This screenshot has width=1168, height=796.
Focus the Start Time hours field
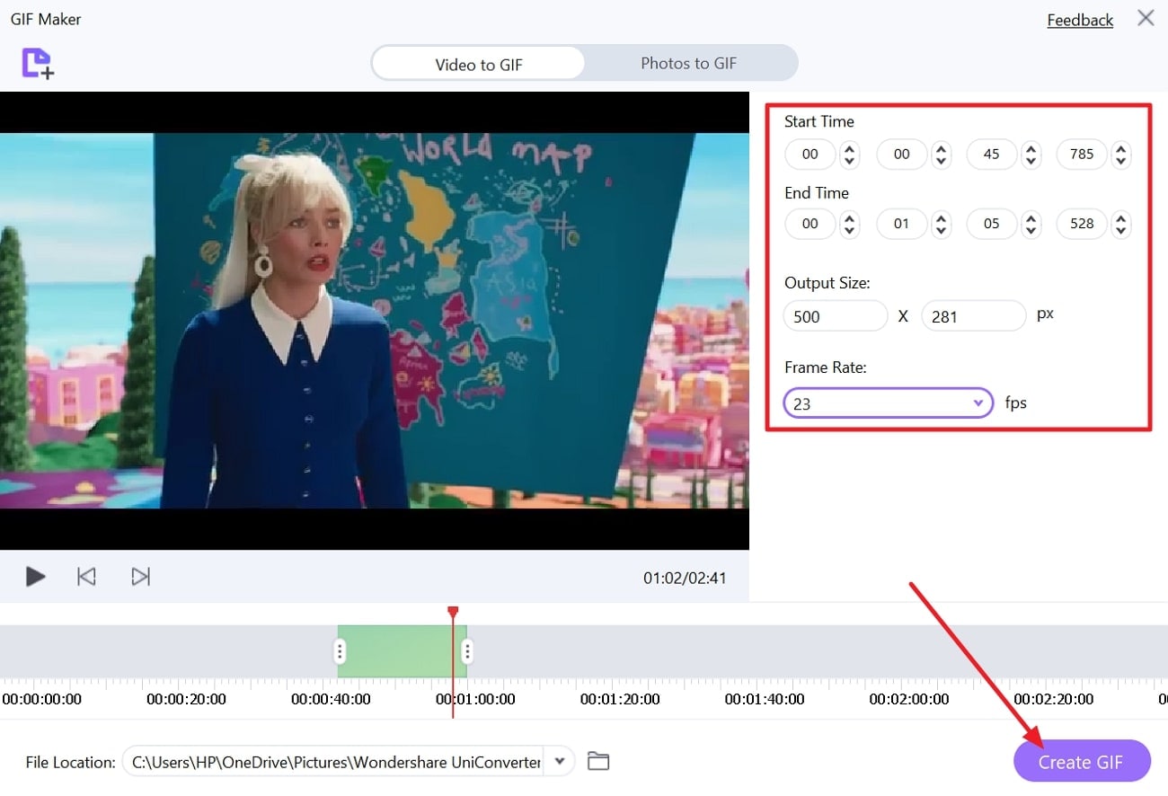click(x=810, y=154)
